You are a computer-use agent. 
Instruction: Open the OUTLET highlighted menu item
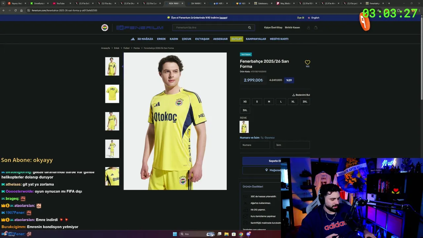coord(237,39)
